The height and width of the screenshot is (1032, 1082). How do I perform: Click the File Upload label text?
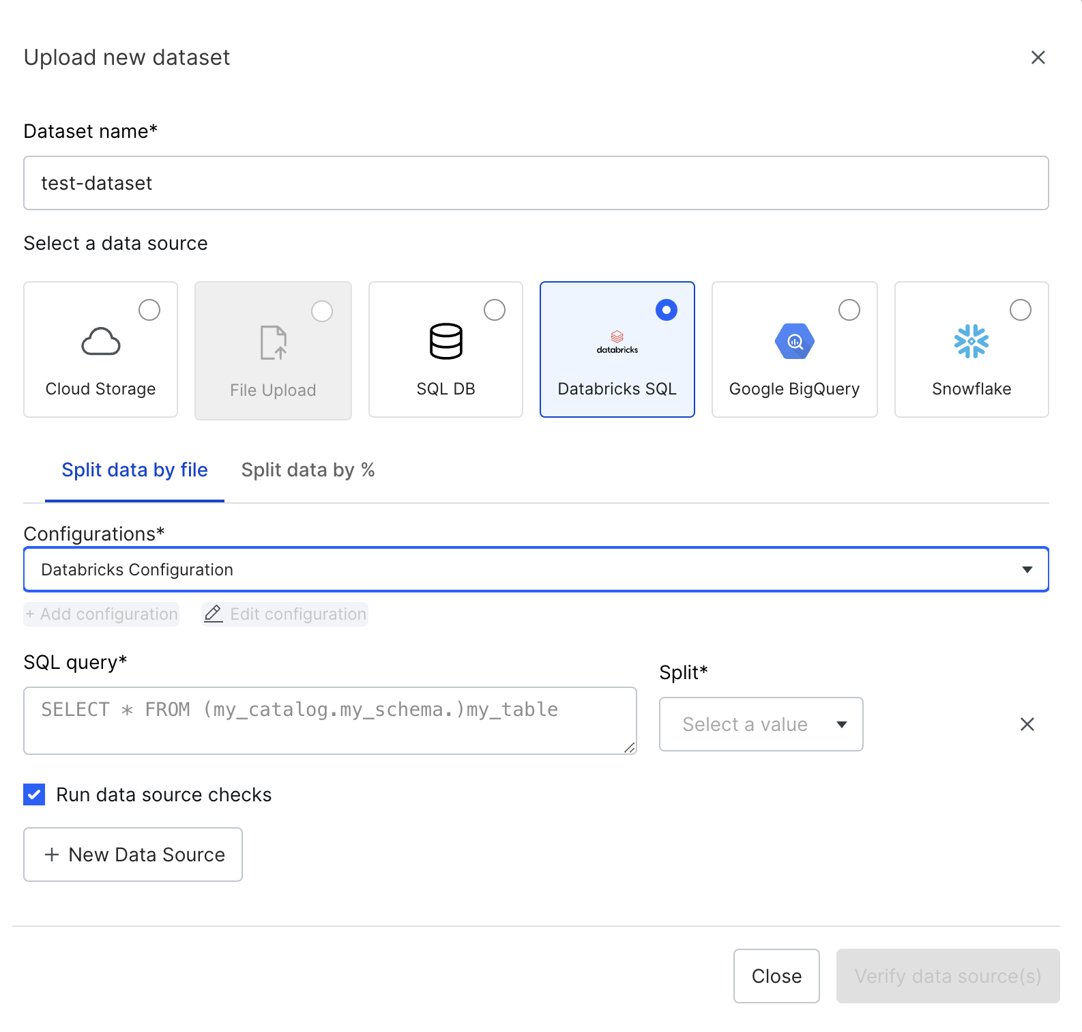click(x=273, y=390)
